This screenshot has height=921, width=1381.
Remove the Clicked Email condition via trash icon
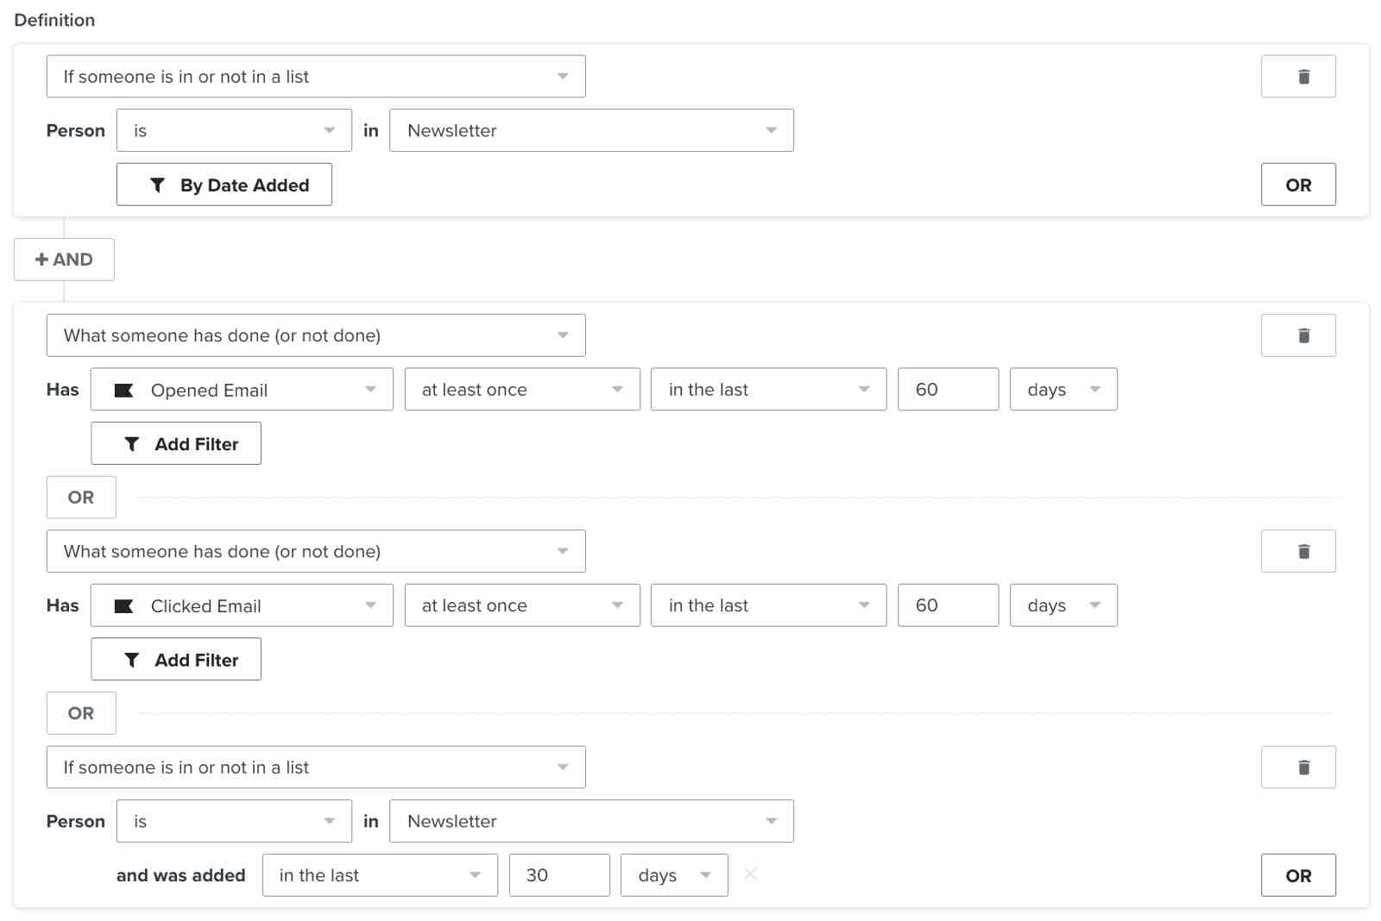click(x=1298, y=551)
